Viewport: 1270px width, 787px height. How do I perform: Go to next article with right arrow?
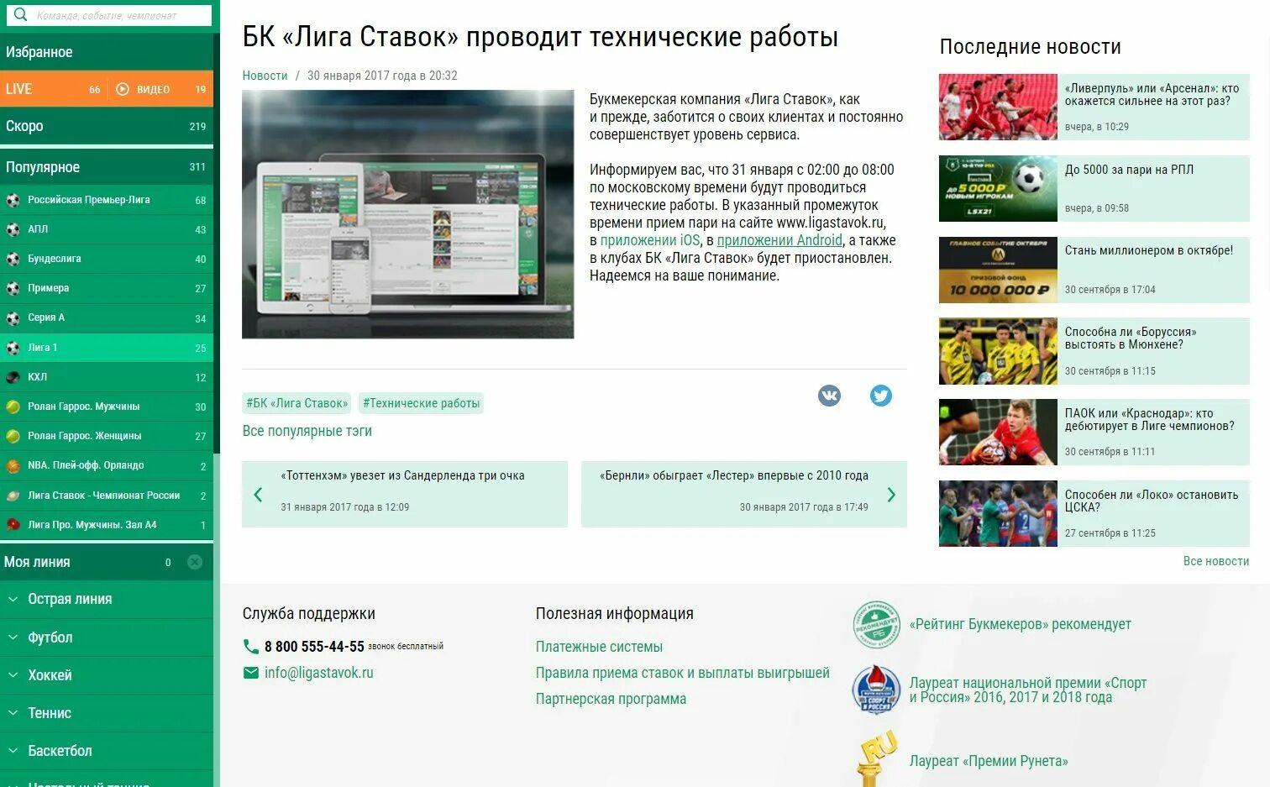[x=891, y=495]
